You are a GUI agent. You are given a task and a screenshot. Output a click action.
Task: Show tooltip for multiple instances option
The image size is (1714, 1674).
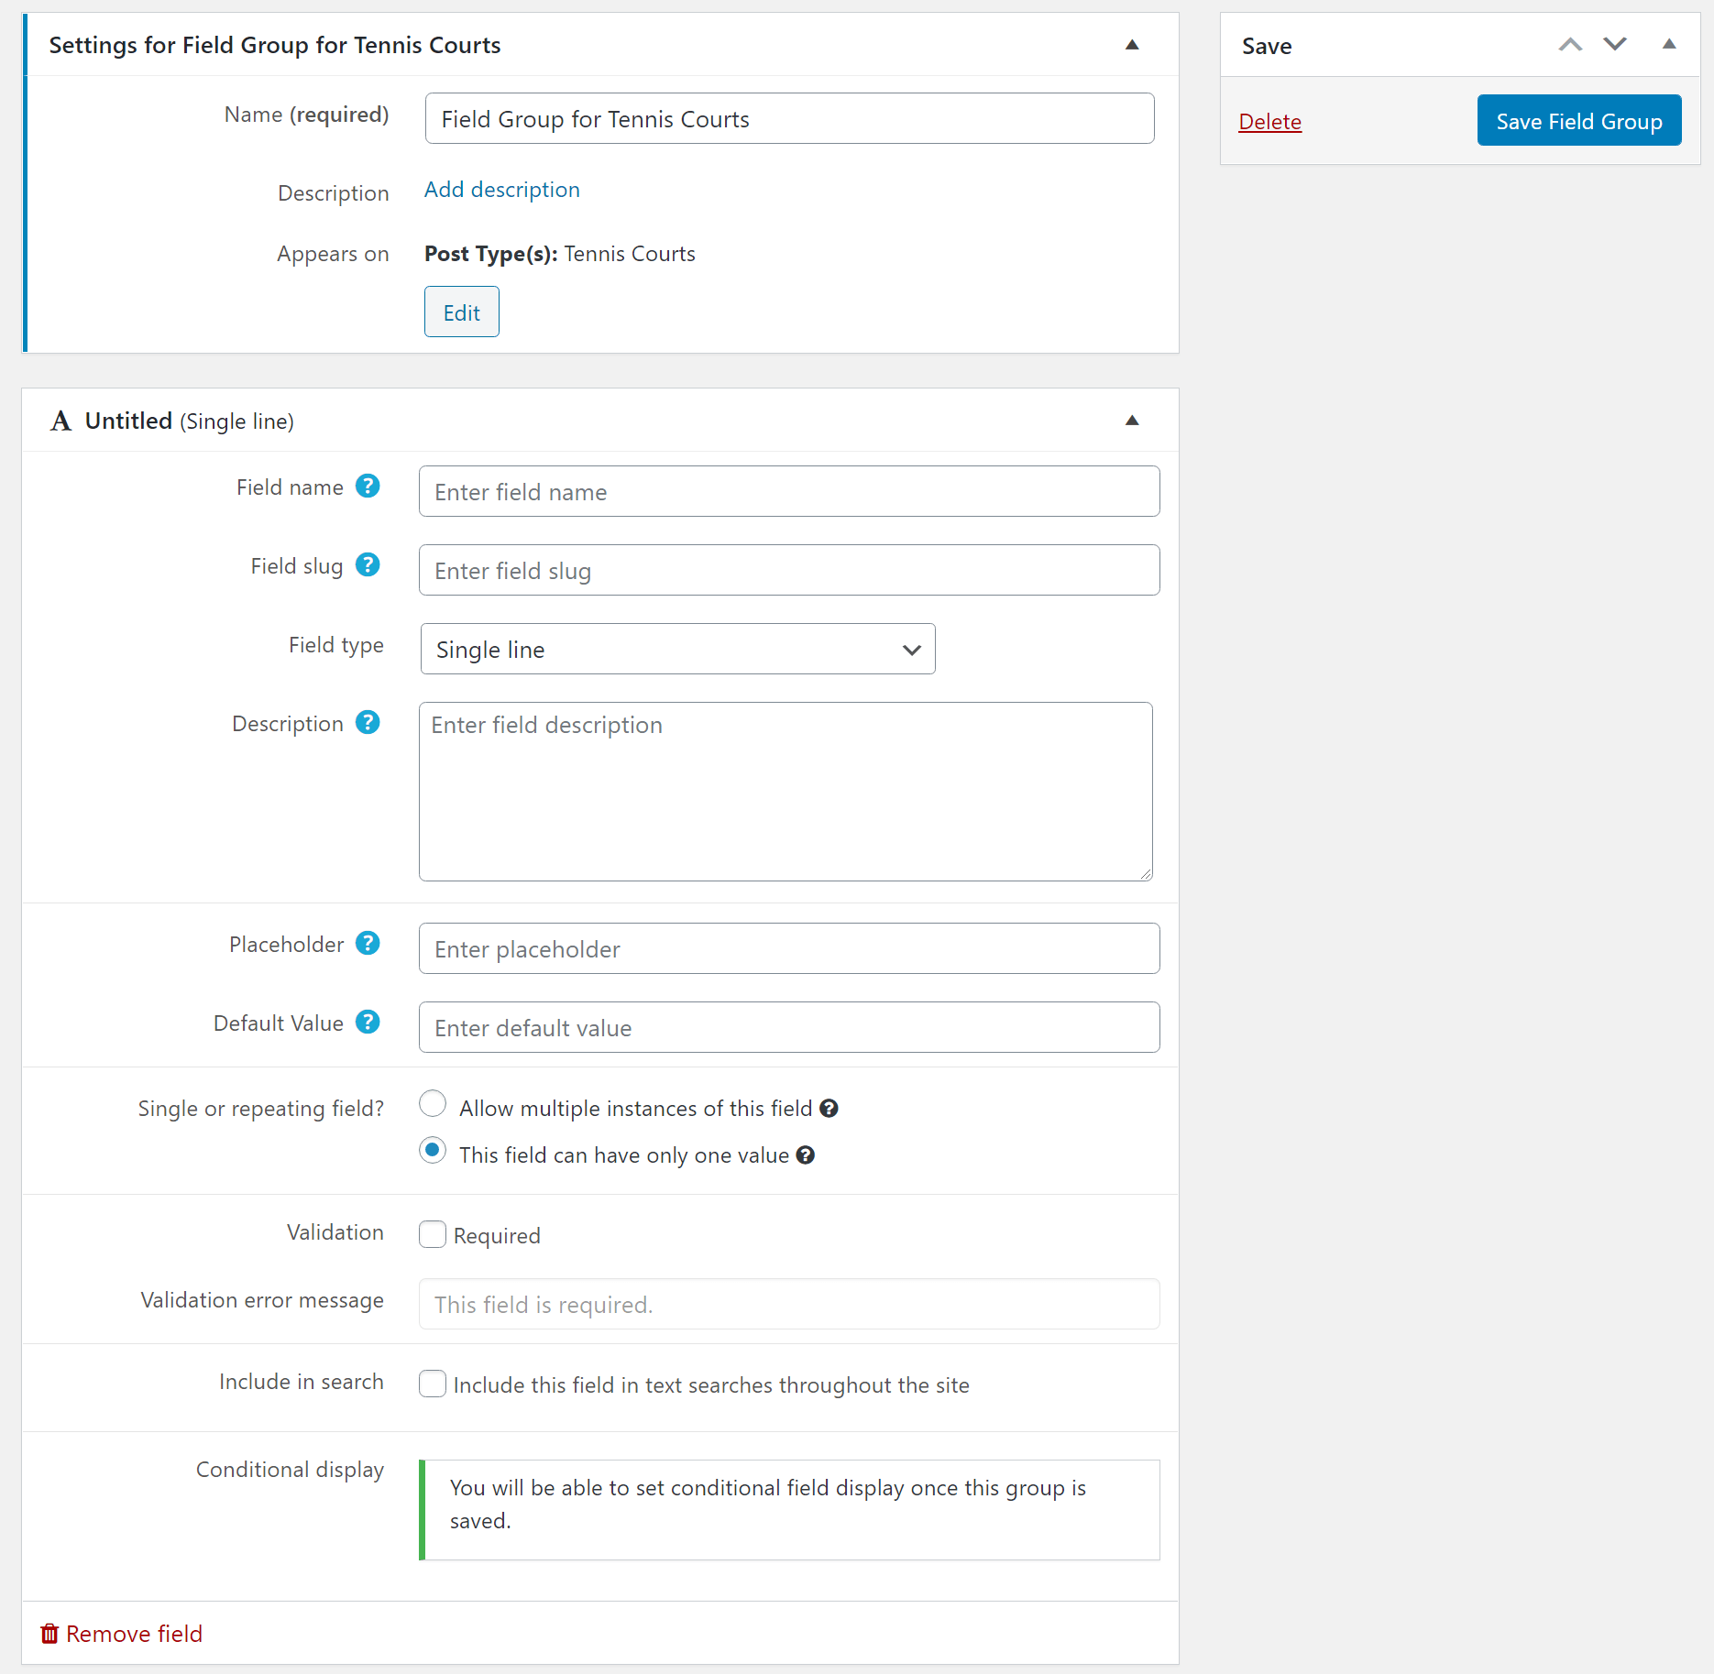coord(829,1109)
